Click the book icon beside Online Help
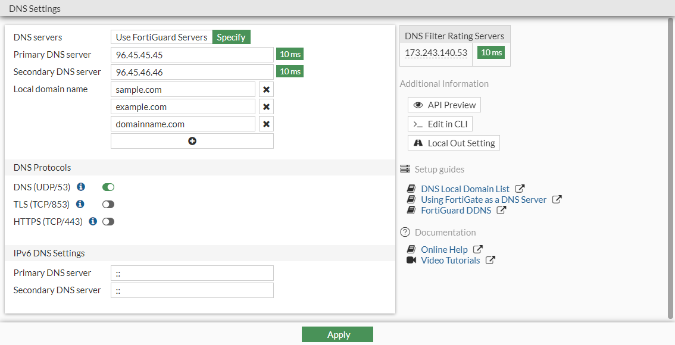The width and height of the screenshot is (675, 345). pos(411,249)
